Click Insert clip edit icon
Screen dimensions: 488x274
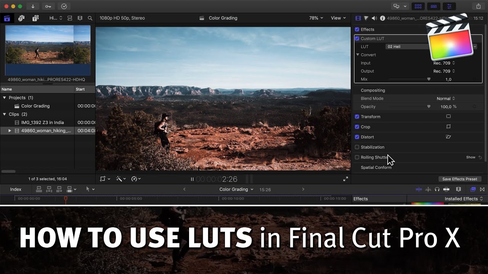pyautogui.click(x=49, y=189)
